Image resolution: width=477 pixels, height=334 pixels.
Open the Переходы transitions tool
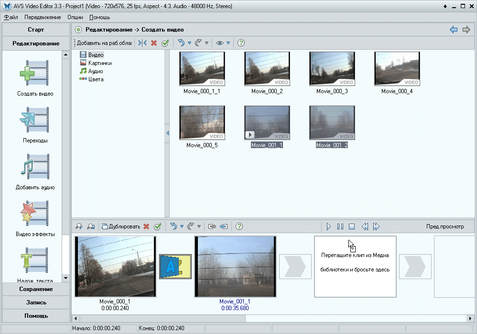[35, 125]
